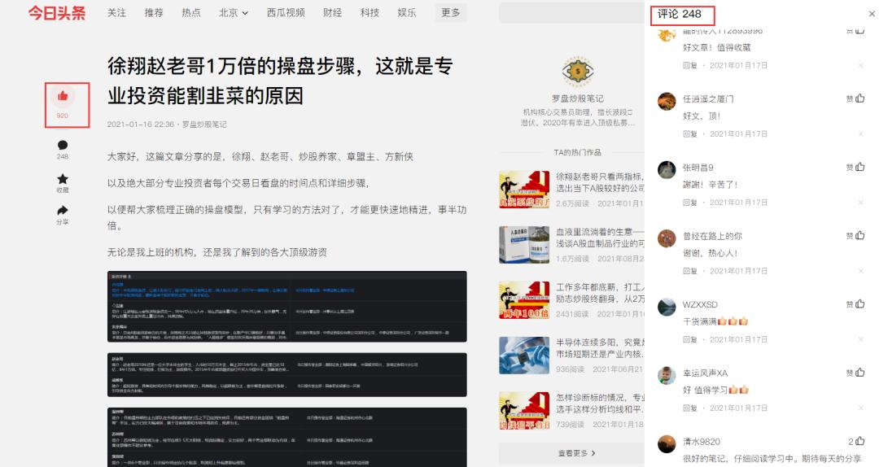Open the 财经 channel

coord(332,12)
